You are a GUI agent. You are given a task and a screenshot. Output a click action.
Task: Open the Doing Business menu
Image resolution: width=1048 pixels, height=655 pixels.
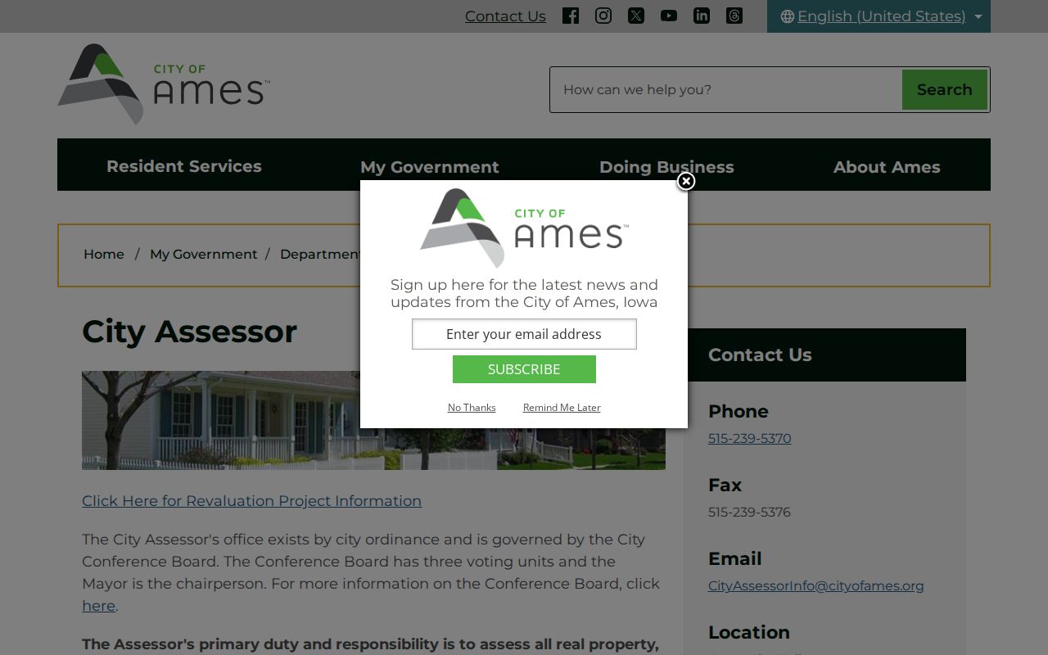pos(666,167)
